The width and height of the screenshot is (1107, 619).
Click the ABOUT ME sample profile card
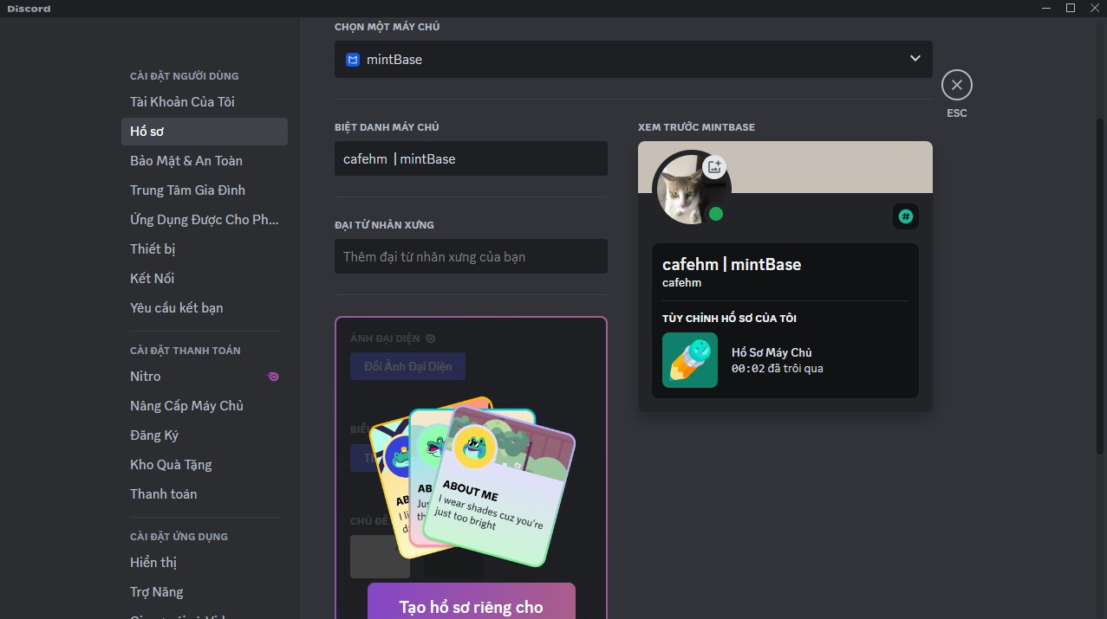click(500, 486)
